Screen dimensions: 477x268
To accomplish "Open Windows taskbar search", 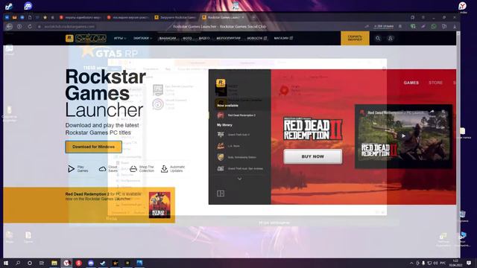I will 18,263.
